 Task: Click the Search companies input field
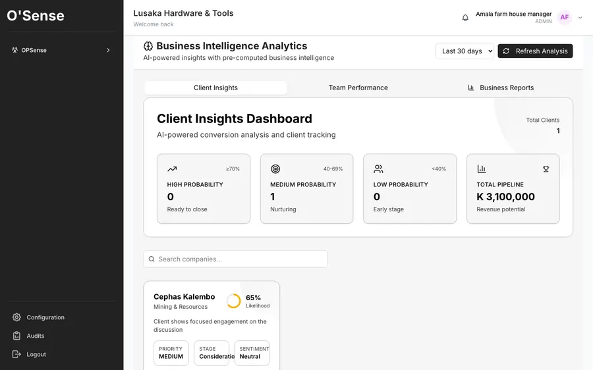click(x=235, y=259)
